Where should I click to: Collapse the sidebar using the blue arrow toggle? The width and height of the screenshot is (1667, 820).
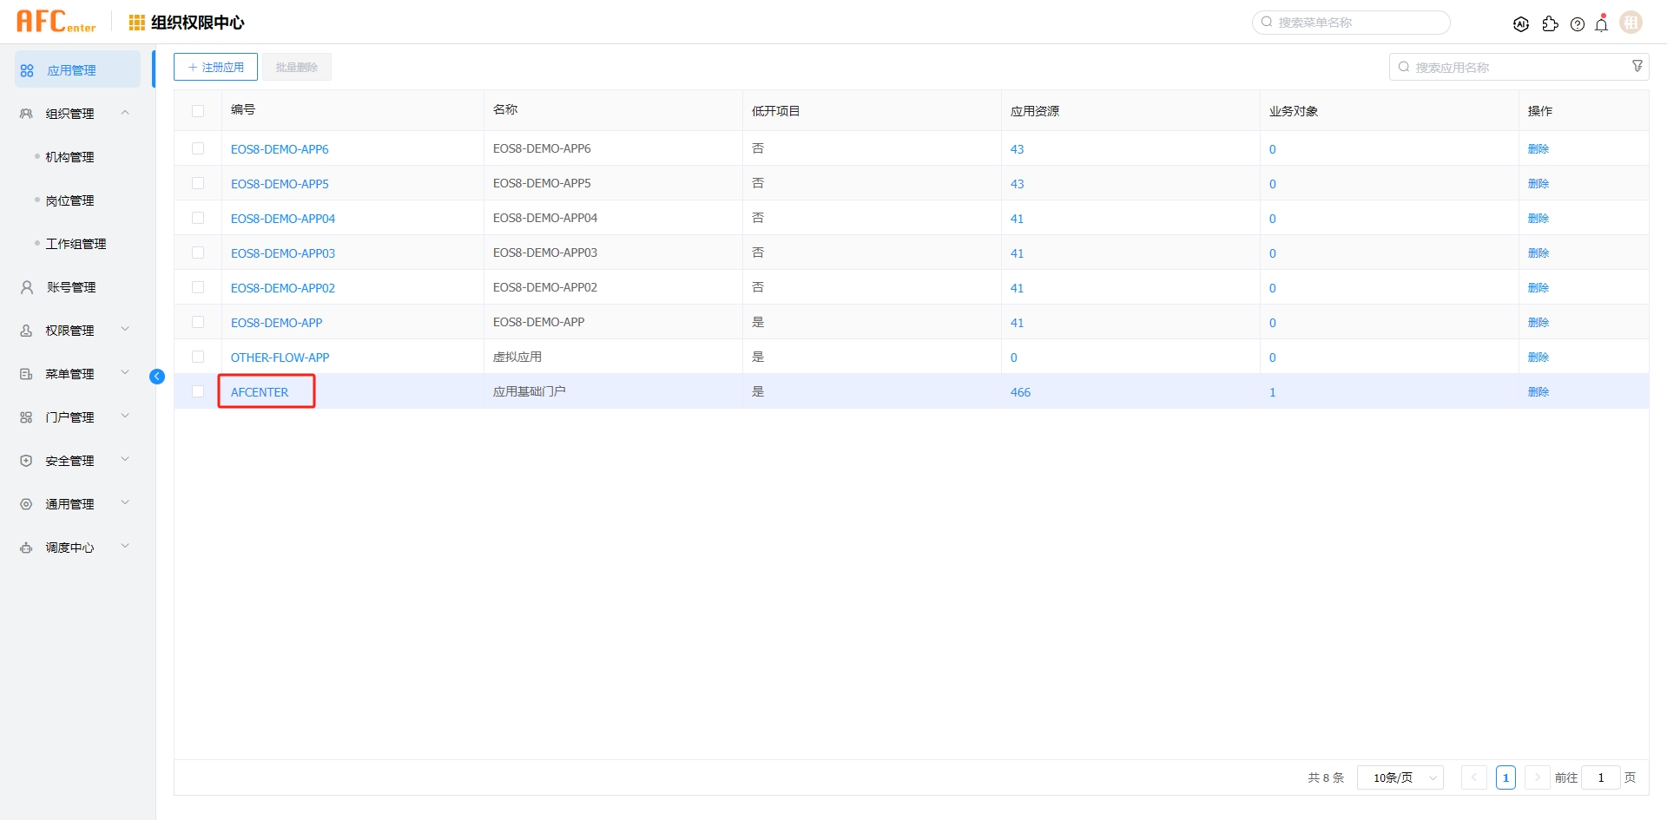coord(157,377)
